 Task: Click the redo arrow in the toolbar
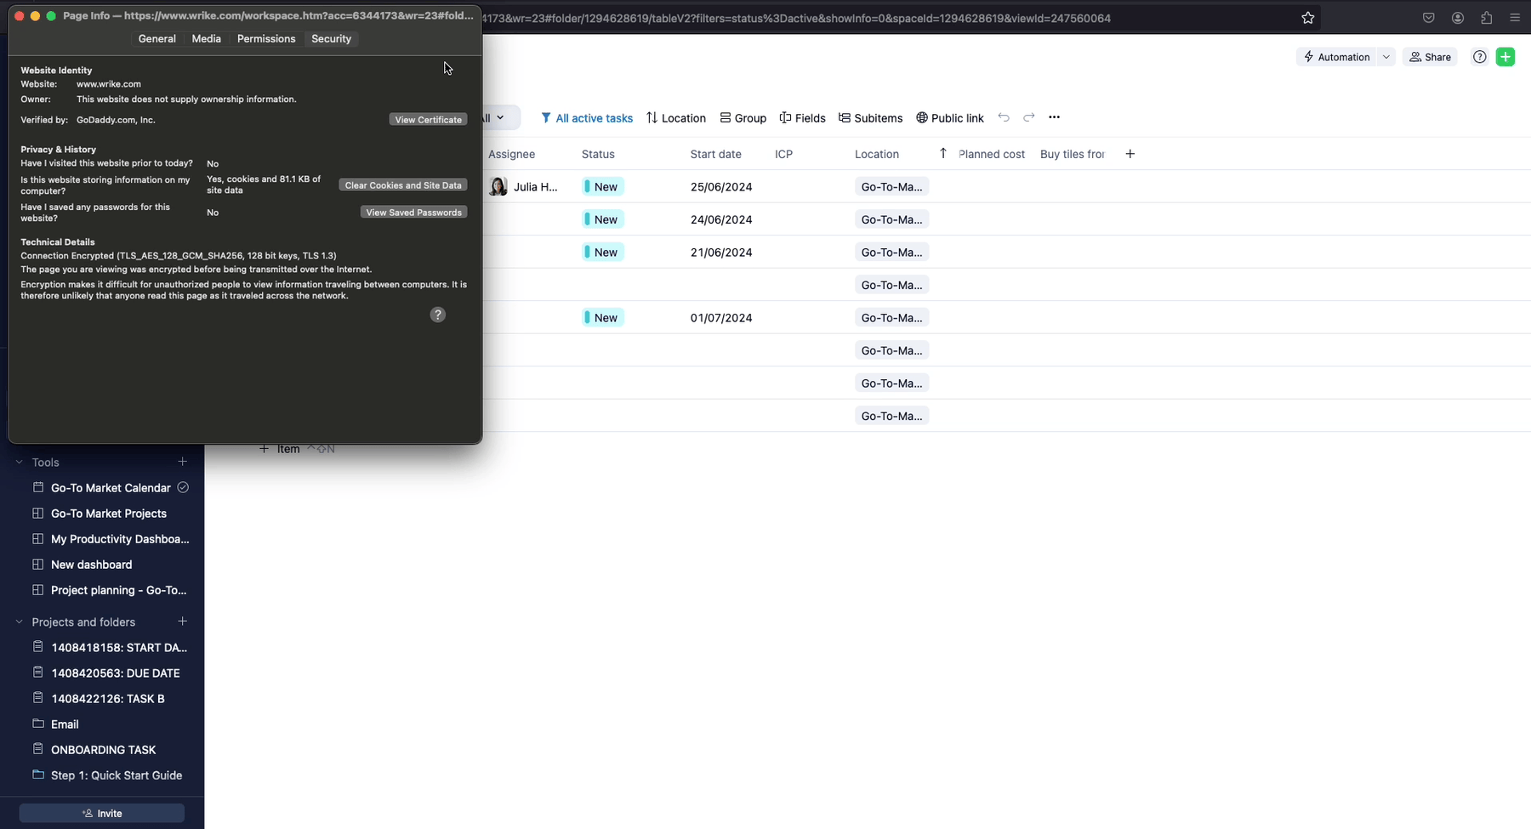click(1029, 117)
